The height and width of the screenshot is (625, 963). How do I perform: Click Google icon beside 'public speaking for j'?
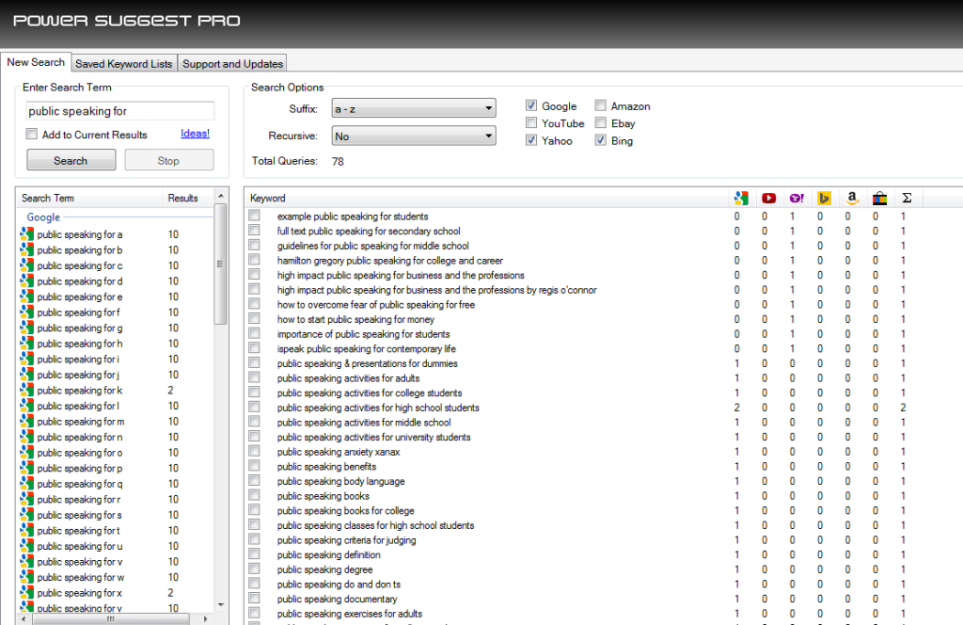coord(26,375)
